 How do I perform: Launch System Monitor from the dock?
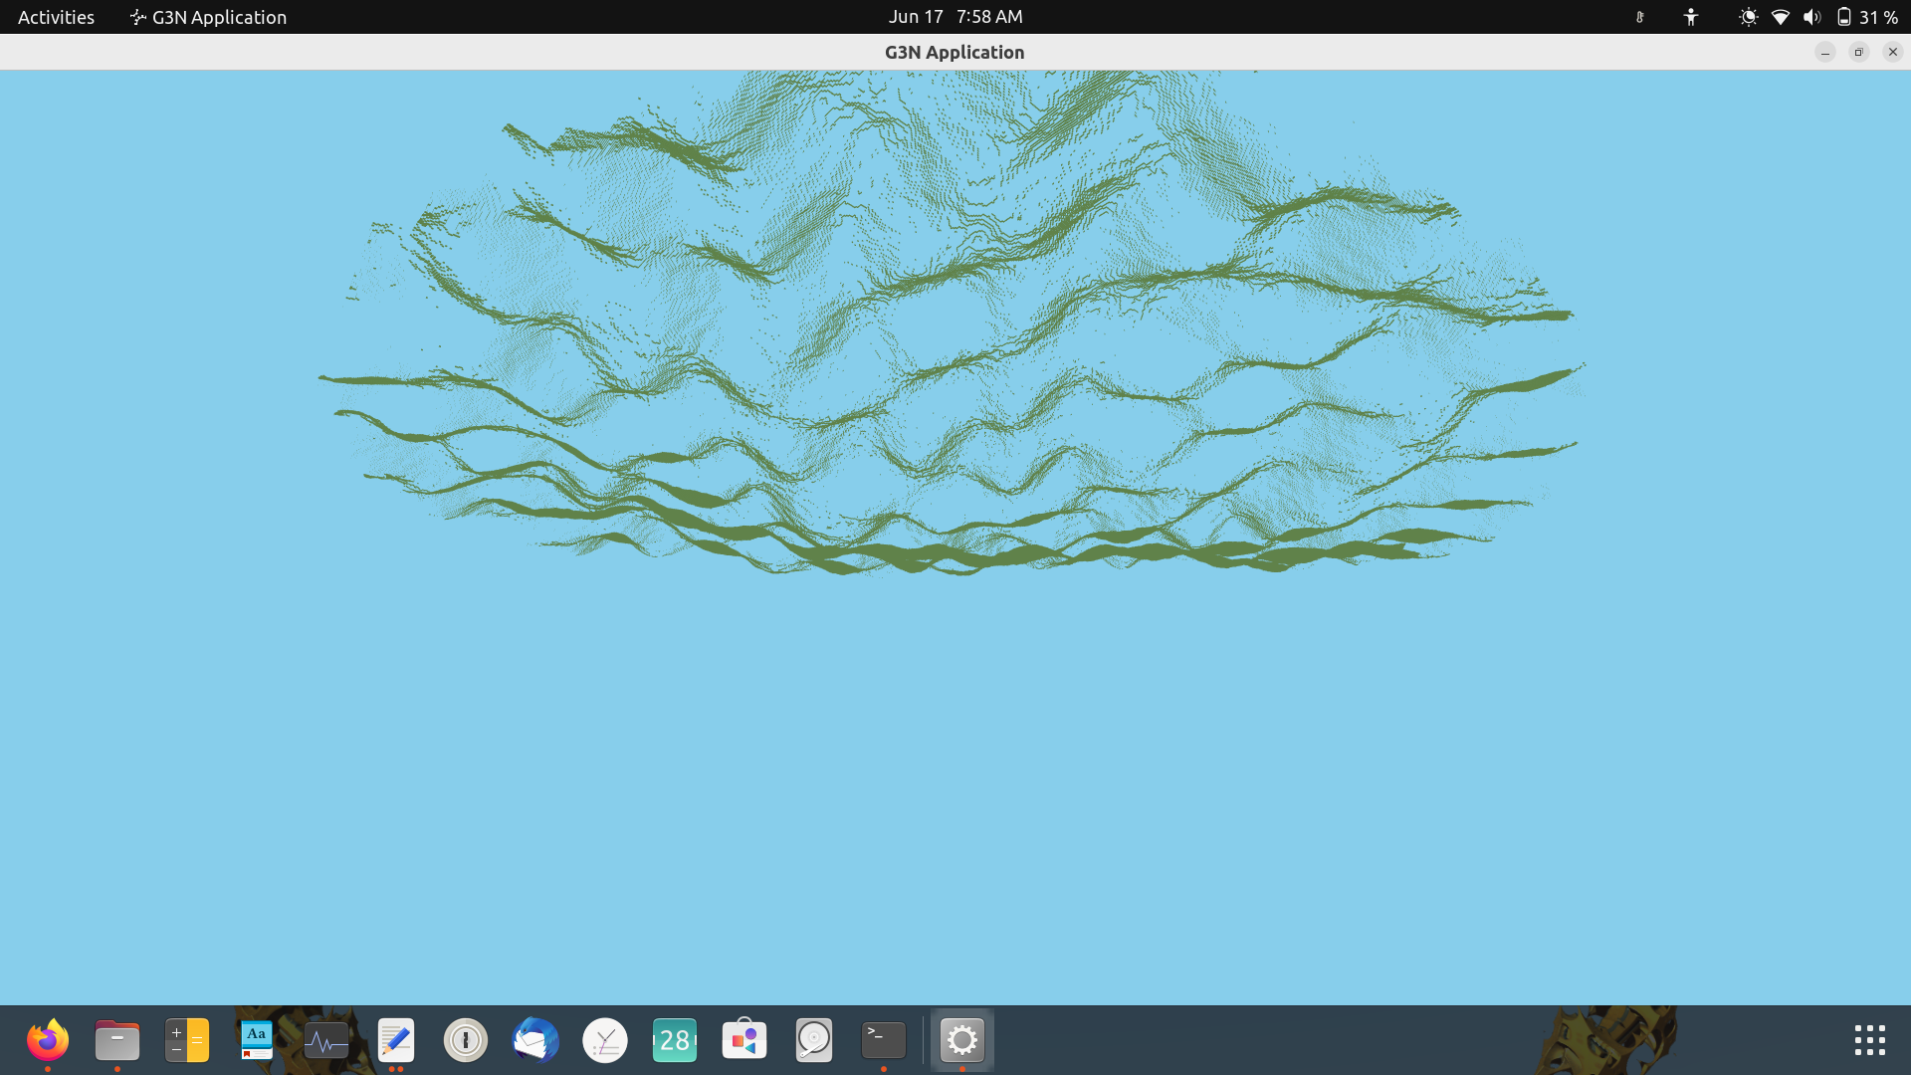tap(326, 1041)
